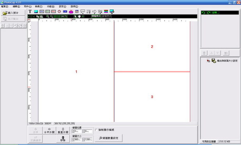This screenshot has height=145, width=241.
Task: Click the rotate button in right panel header
Action: [215, 13]
